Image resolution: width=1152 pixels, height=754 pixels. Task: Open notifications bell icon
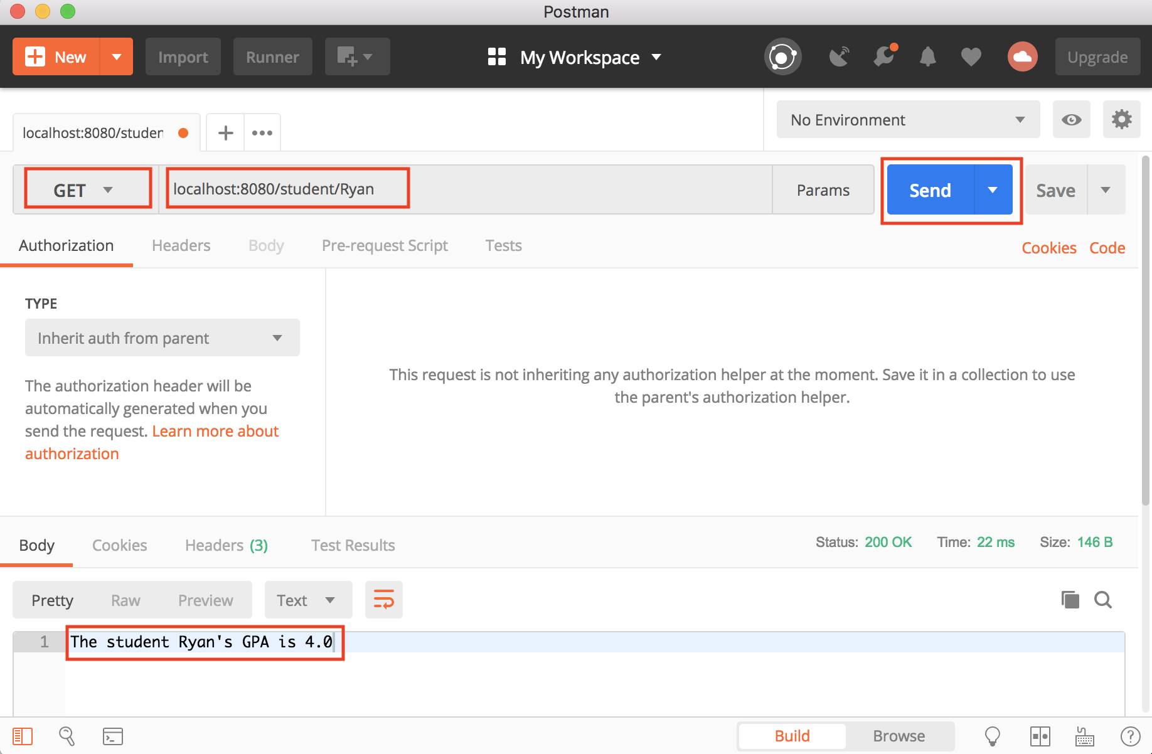click(x=927, y=57)
